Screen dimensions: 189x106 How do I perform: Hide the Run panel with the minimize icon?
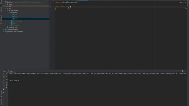[185, 71]
